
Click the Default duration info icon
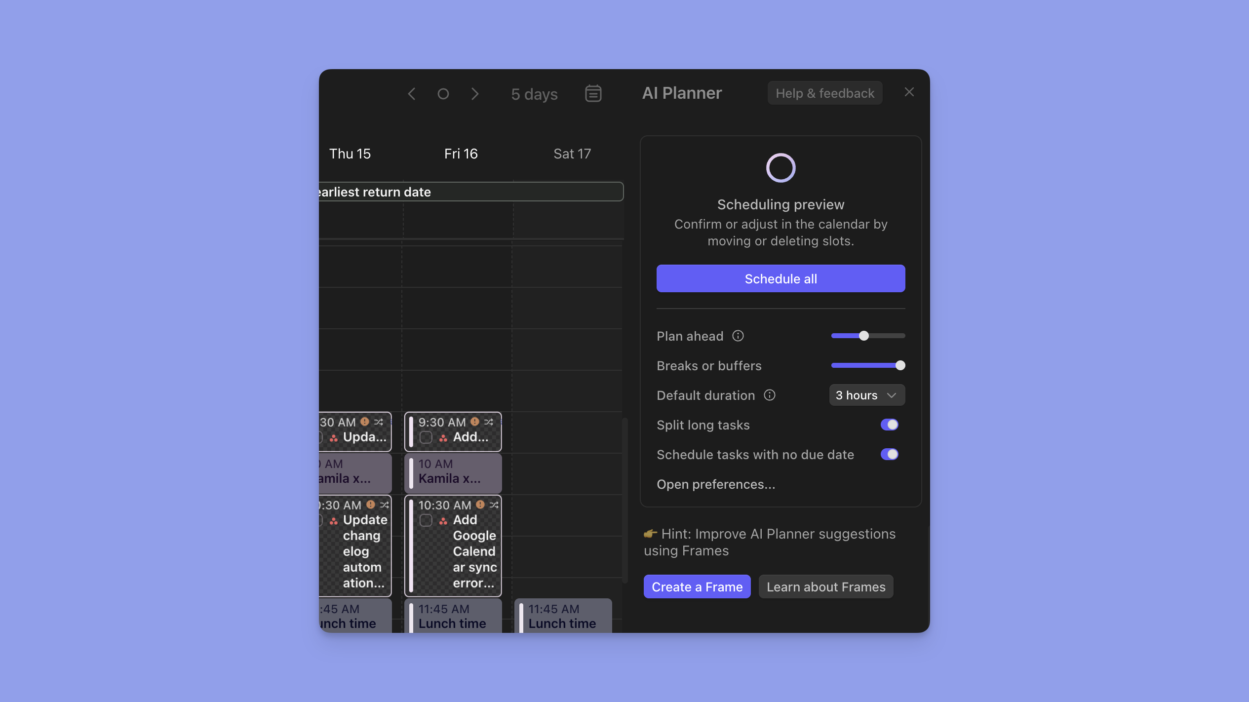(770, 395)
